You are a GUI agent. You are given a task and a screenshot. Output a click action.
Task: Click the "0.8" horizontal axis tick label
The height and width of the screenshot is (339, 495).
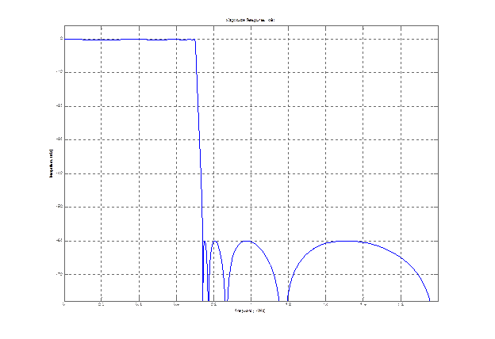(213, 304)
